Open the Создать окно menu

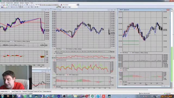10,3
